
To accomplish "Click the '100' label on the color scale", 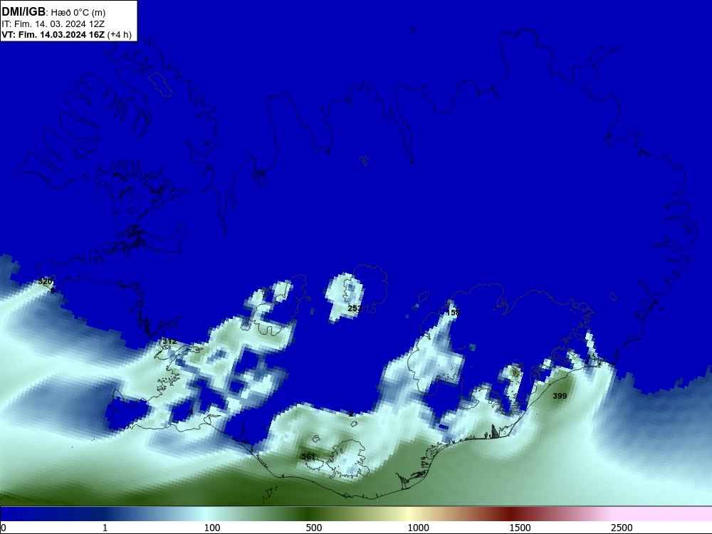I will click(212, 528).
